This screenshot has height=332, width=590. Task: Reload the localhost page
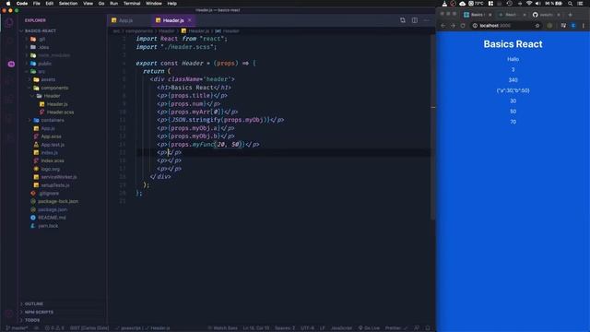click(463, 26)
